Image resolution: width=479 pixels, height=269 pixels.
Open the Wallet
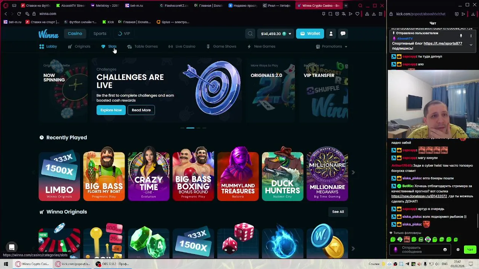point(310,34)
